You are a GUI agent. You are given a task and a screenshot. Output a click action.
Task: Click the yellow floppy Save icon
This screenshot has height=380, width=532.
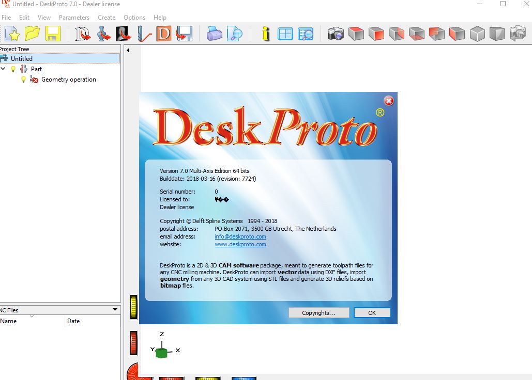(53, 34)
